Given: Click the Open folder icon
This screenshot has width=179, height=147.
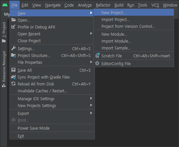Looking at the screenshot, I should [13, 20].
